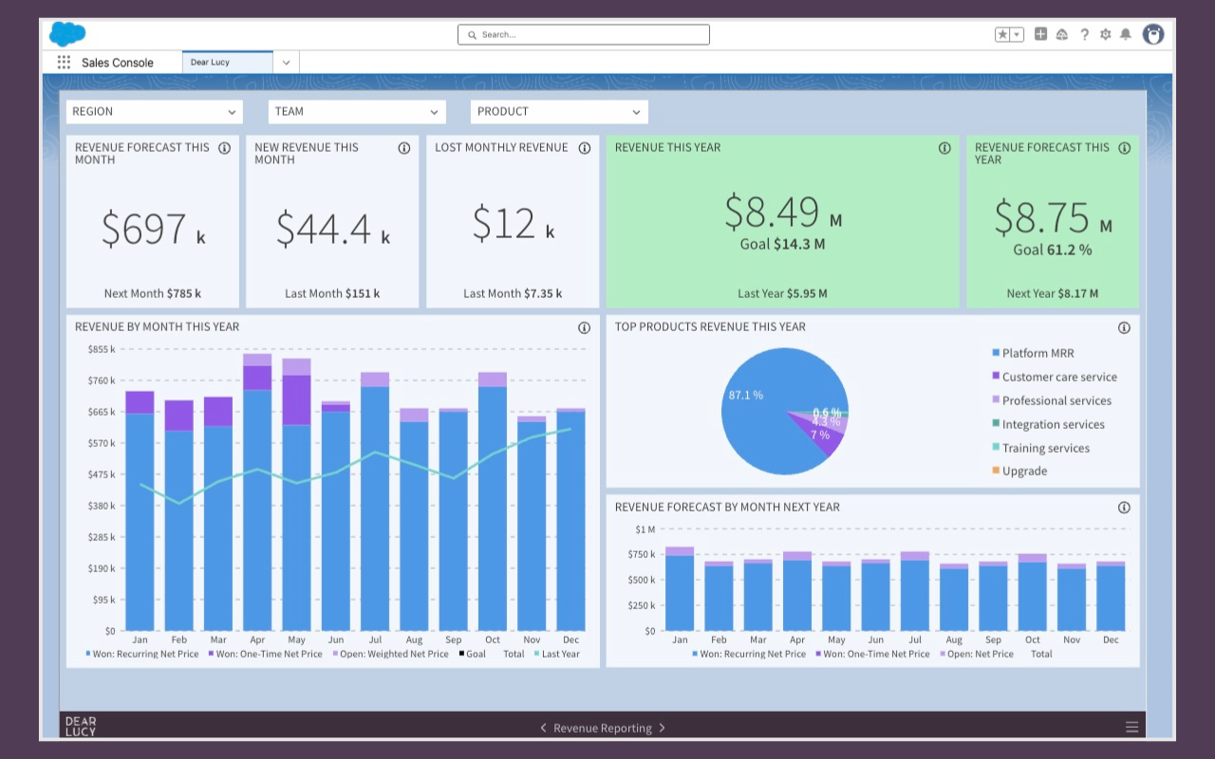Click the April bar in this-year chart
The image size is (1215, 759).
pos(257,491)
